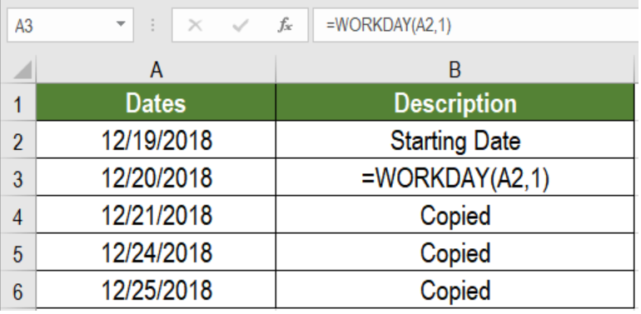Viewport: 641px width, 314px height.
Task: Select cell containing 12/19/2018
Action: (157, 140)
